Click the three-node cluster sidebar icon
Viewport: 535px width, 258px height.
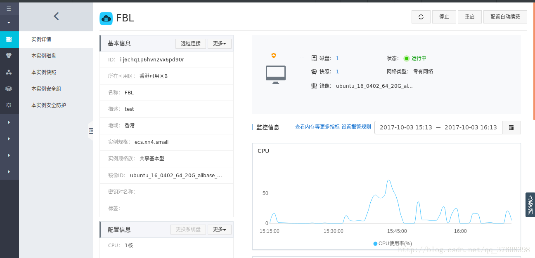(x=9, y=72)
